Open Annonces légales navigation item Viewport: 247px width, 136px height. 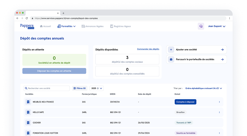tap(93, 26)
